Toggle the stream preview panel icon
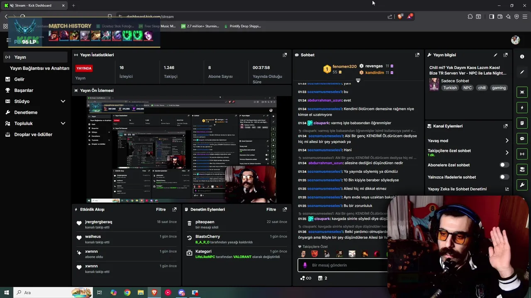Image resolution: width=531 pixels, height=298 pixels. [x=522, y=92]
